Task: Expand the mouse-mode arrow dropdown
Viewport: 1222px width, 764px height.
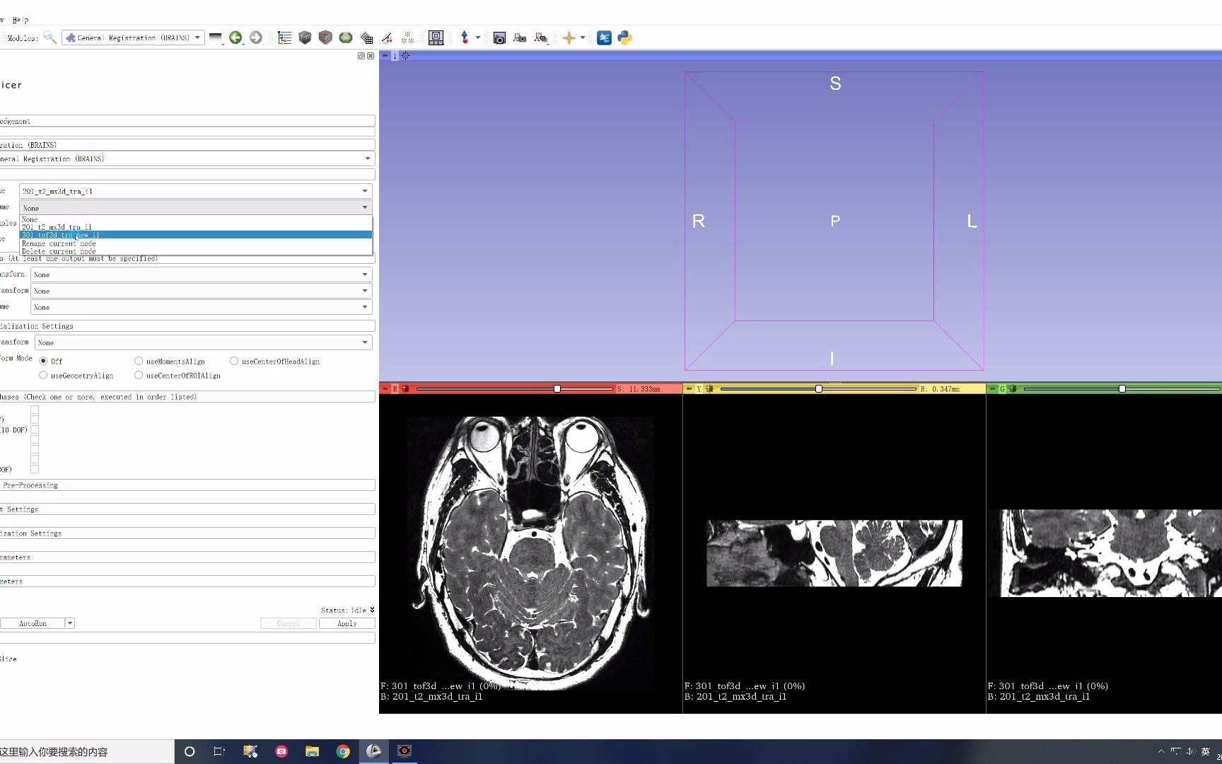Action: tap(478, 37)
